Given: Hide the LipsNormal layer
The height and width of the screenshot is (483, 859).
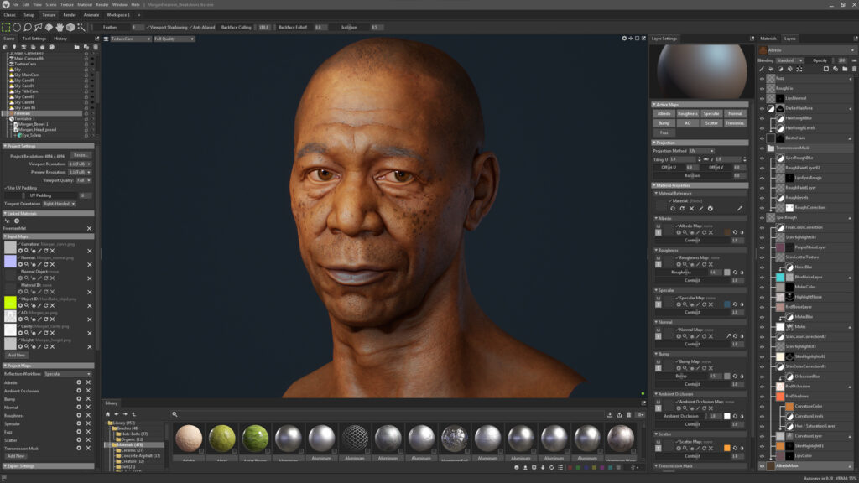Looking at the screenshot, I should [x=763, y=97].
